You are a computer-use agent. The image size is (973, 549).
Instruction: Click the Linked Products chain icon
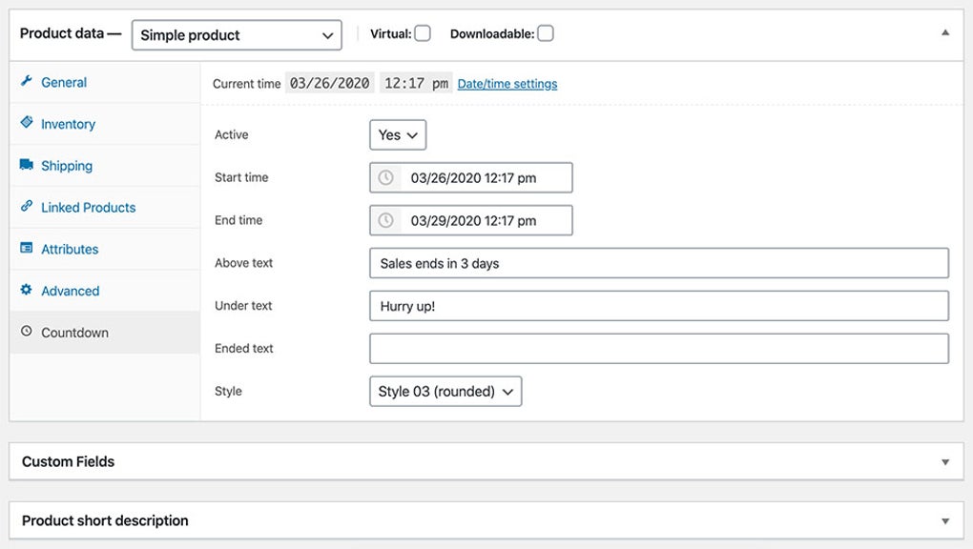(x=27, y=207)
